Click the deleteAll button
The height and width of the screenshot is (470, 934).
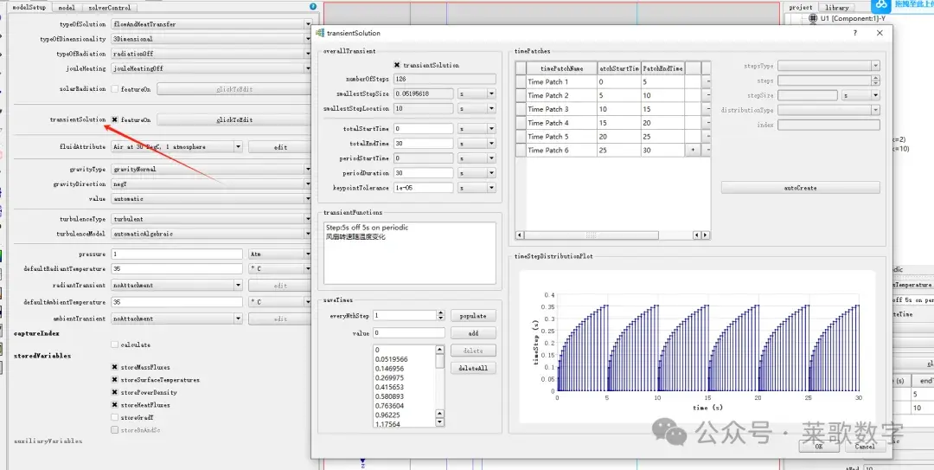pos(473,368)
